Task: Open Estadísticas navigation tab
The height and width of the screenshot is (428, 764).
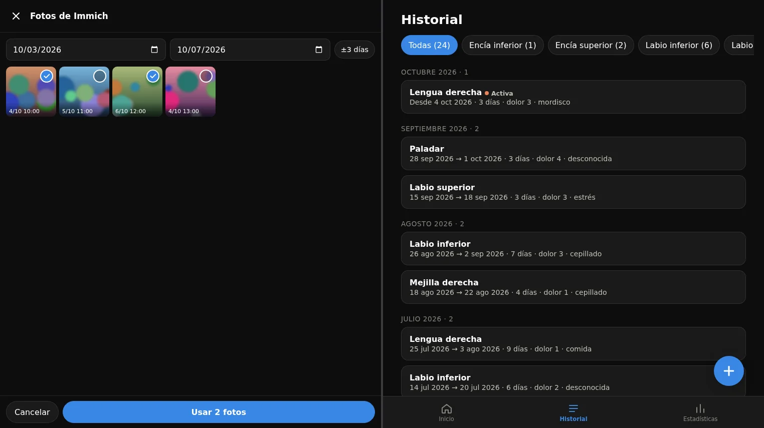Action: click(x=700, y=412)
